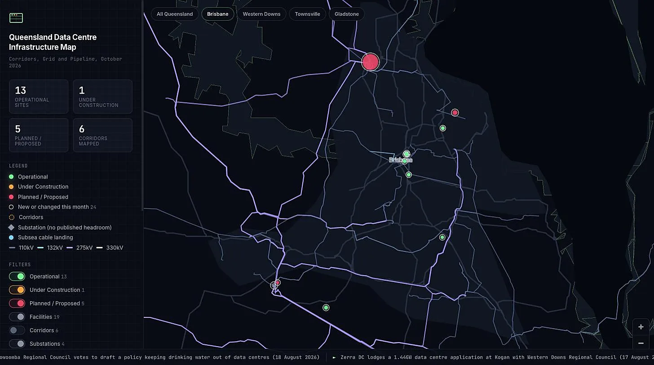Image resolution: width=654 pixels, height=365 pixels.
Task: Click the 330kV voltage line legend entry
Action: click(110, 248)
